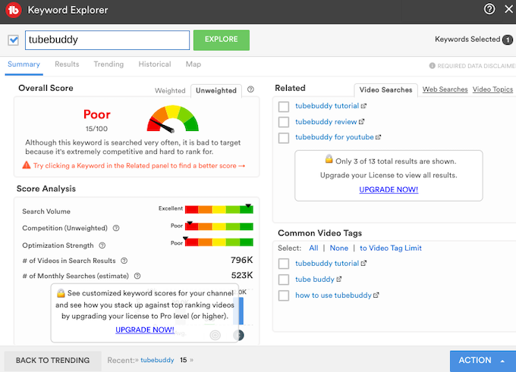Switch to the Trending tab
Image resolution: width=516 pixels, height=372 pixels.
(x=109, y=64)
